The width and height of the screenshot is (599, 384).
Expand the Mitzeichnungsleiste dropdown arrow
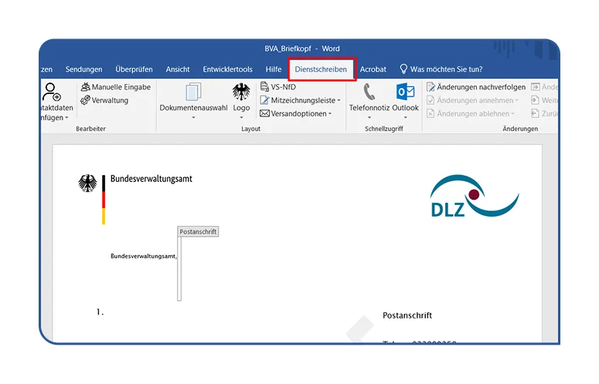[x=339, y=100]
